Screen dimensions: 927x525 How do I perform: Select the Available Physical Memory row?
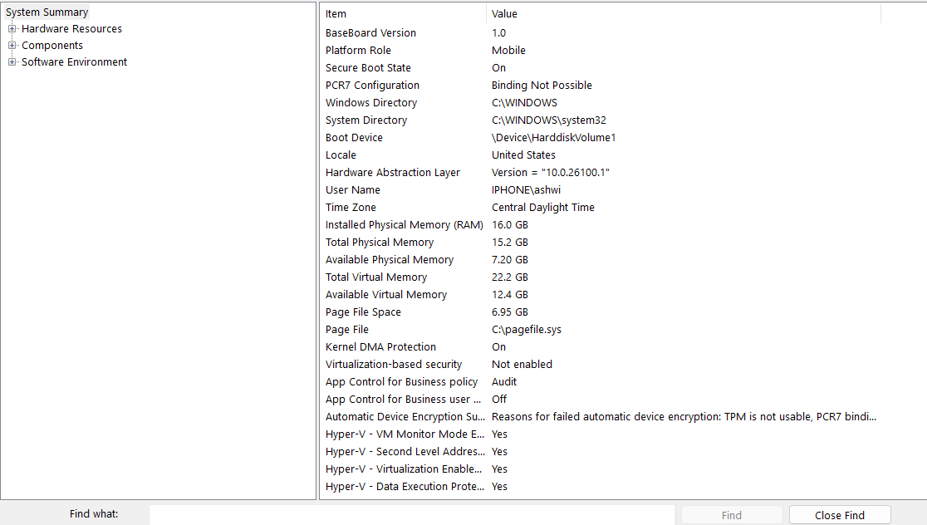click(x=601, y=259)
